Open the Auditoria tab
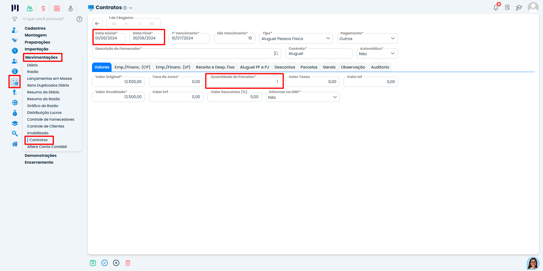The image size is (543, 271). point(380,67)
